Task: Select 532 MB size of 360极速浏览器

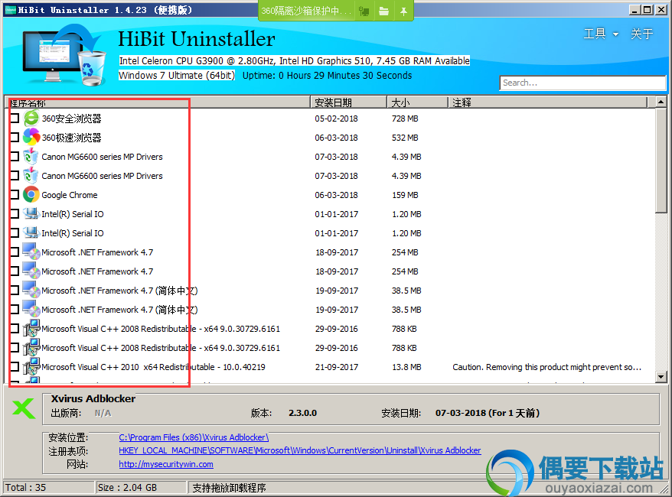Action: pos(405,138)
